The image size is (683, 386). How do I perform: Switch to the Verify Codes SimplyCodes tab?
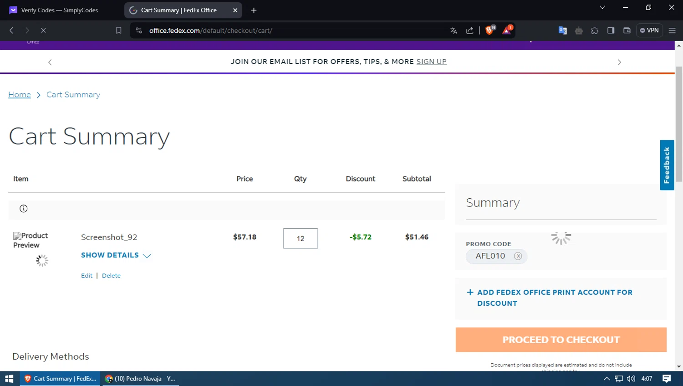click(x=59, y=10)
